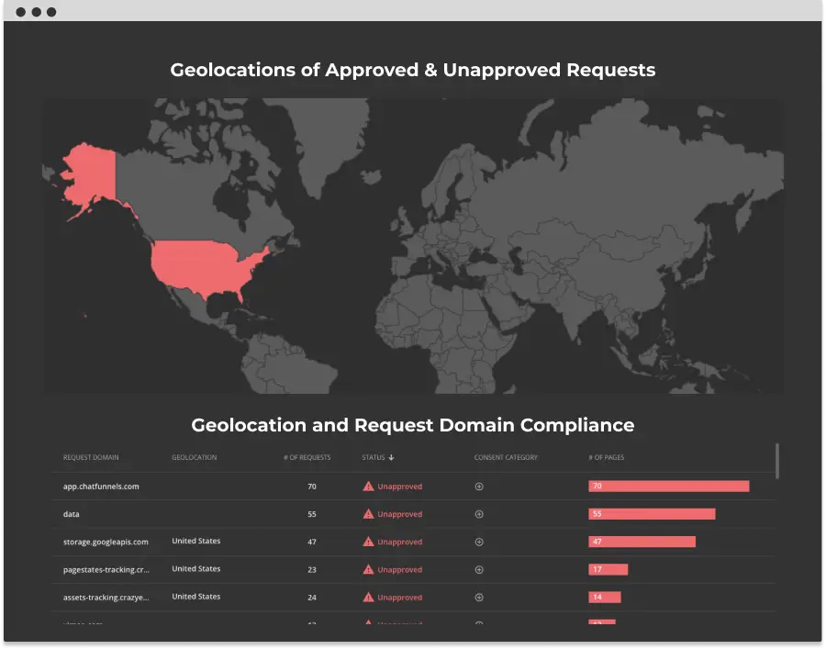Viewport: 826px width, 649px height.
Task: Click the warning icon in app.chatfunnels.com row
Action: pyautogui.click(x=368, y=487)
